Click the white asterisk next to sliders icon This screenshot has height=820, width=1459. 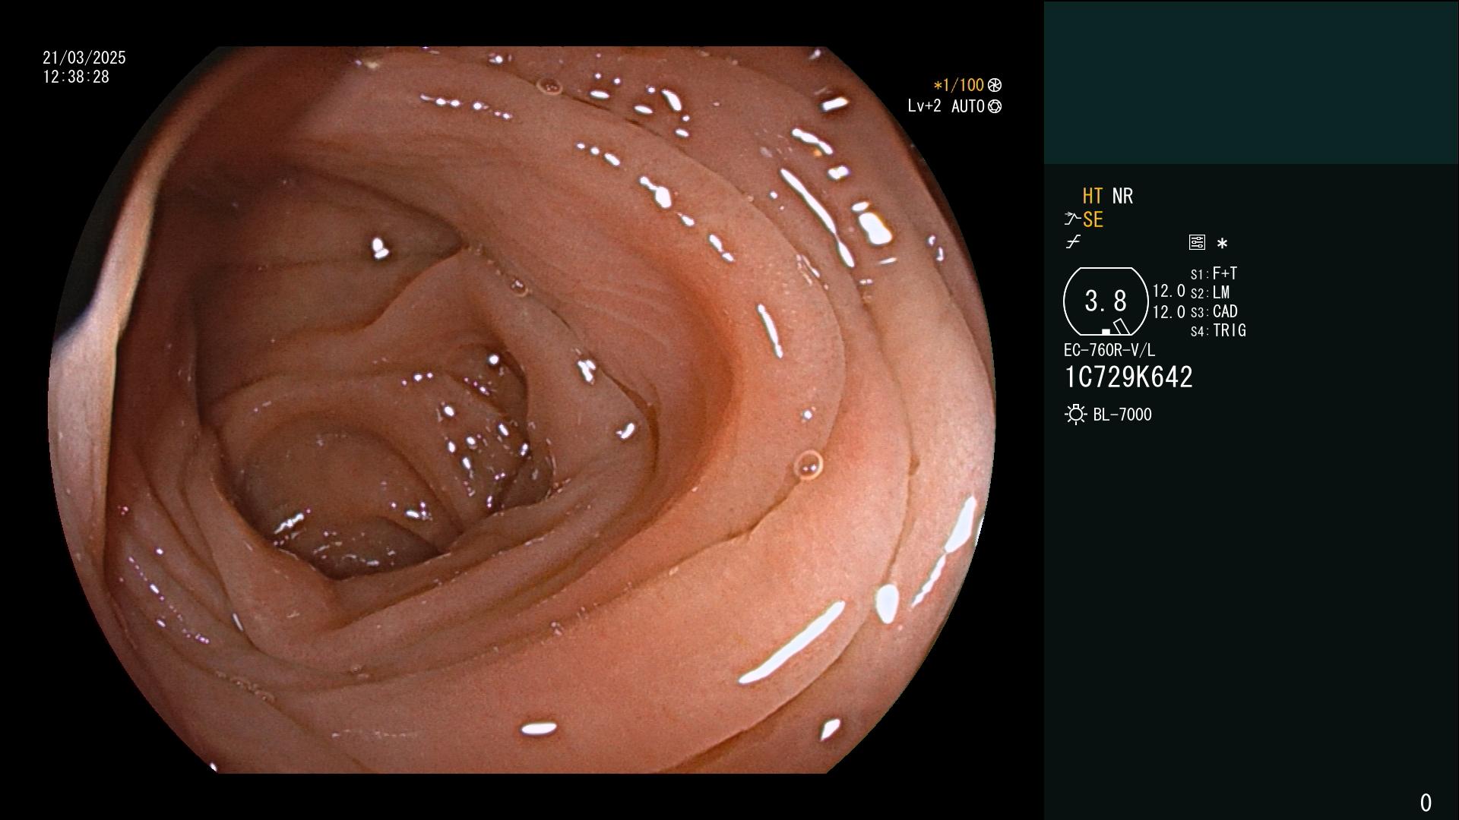coord(1222,244)
